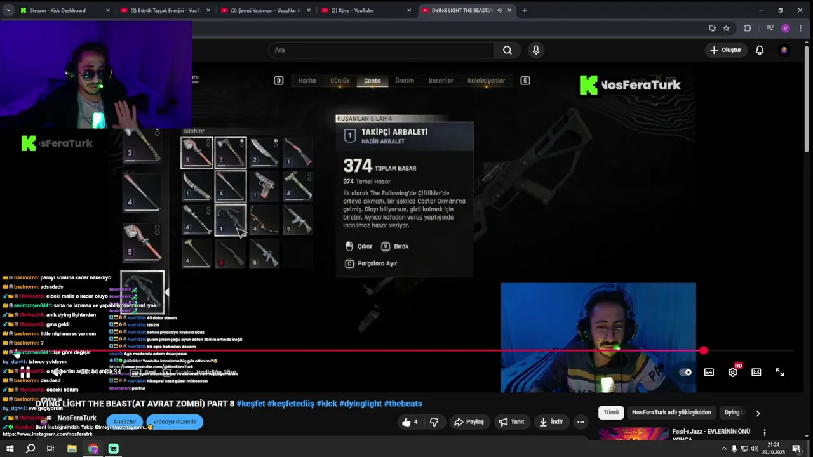Select NosFeraTurk adlı yükleyiciden chip

click(671, 413)
